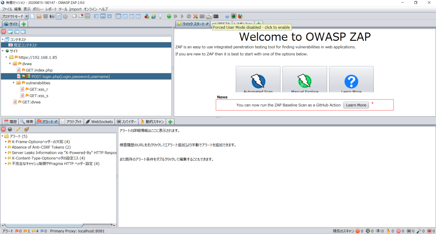Toggle Show All Tabs toolbar button
This screenshot has height=234, width=436.
pos(74,16)
